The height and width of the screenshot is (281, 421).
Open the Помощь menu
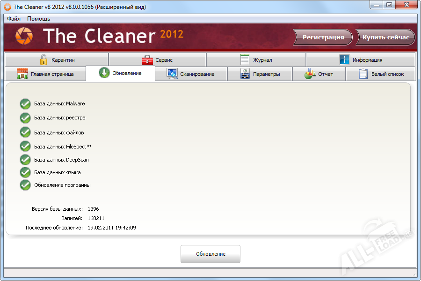coord(38,19)
